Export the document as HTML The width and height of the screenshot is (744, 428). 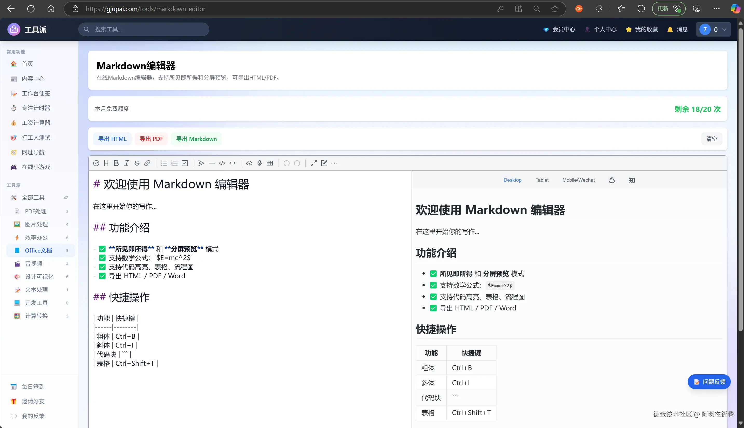click(112, 139)
